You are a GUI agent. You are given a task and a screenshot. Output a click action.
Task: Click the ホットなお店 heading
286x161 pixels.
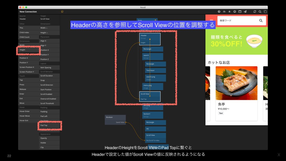[219, 62]
